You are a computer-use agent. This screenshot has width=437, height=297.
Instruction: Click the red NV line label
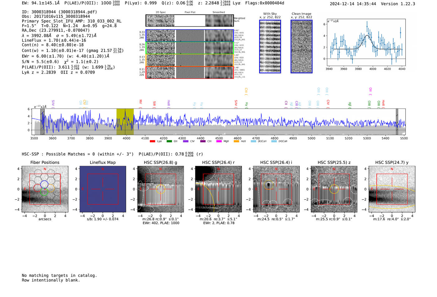140,102
